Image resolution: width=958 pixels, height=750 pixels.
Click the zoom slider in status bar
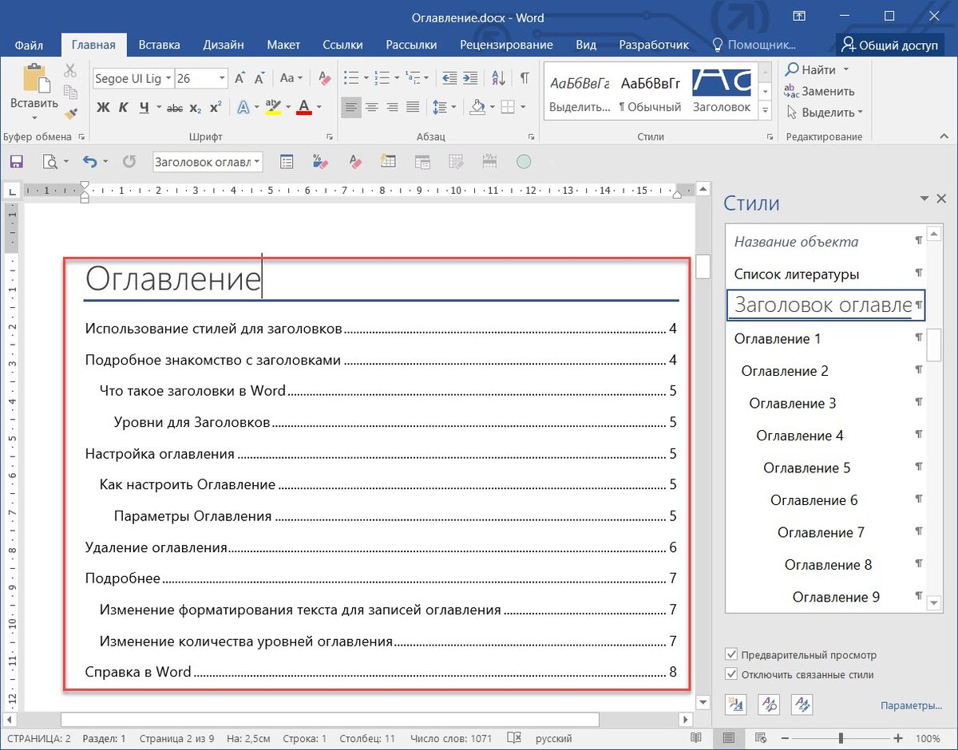click(840, 739)
